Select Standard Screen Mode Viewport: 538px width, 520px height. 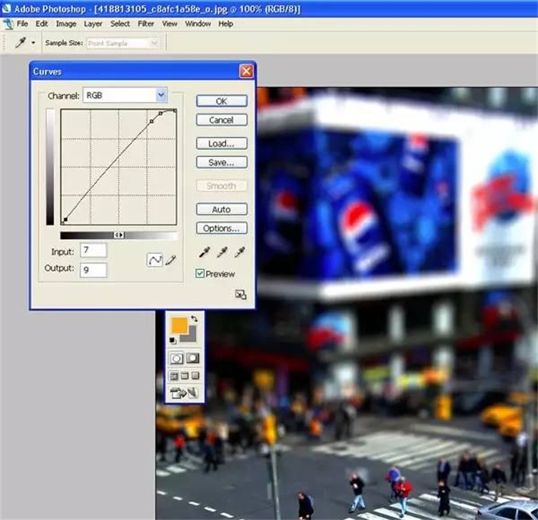click(x=174, y=376)
